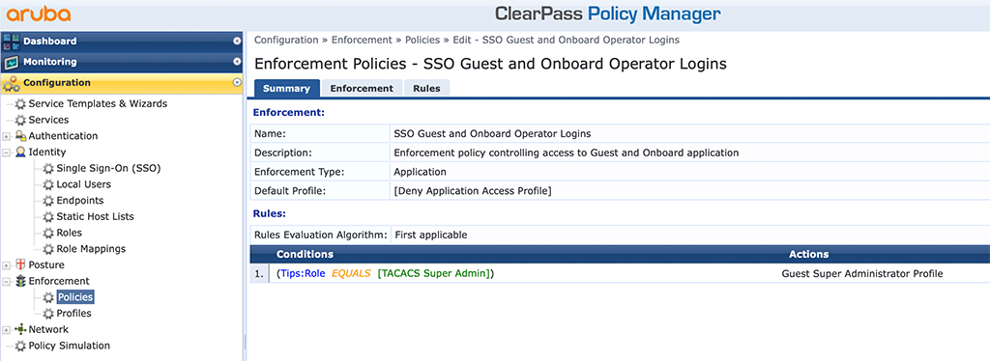Click the Enforcement traffic light icon
990x361 pixels.
(21, 281)
